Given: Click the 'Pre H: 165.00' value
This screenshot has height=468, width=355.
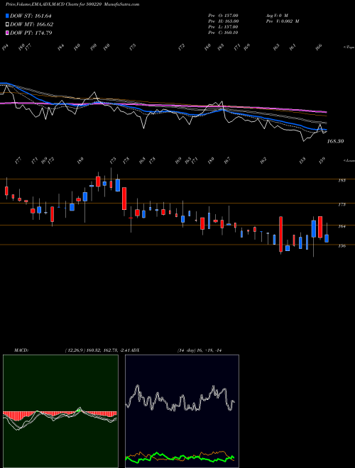Looking at the screenshot, I should pyautogui.click(x=223, y=21).
